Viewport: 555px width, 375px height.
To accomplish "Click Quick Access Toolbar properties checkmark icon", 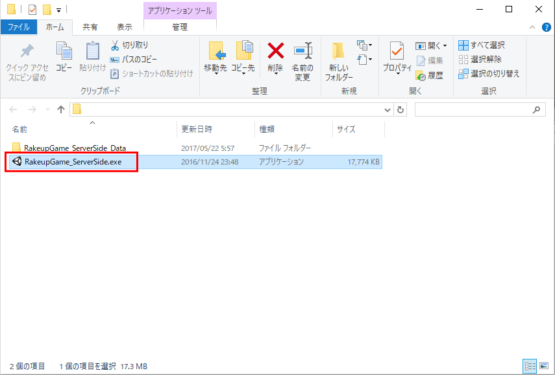I will click(x=32, y=10).
